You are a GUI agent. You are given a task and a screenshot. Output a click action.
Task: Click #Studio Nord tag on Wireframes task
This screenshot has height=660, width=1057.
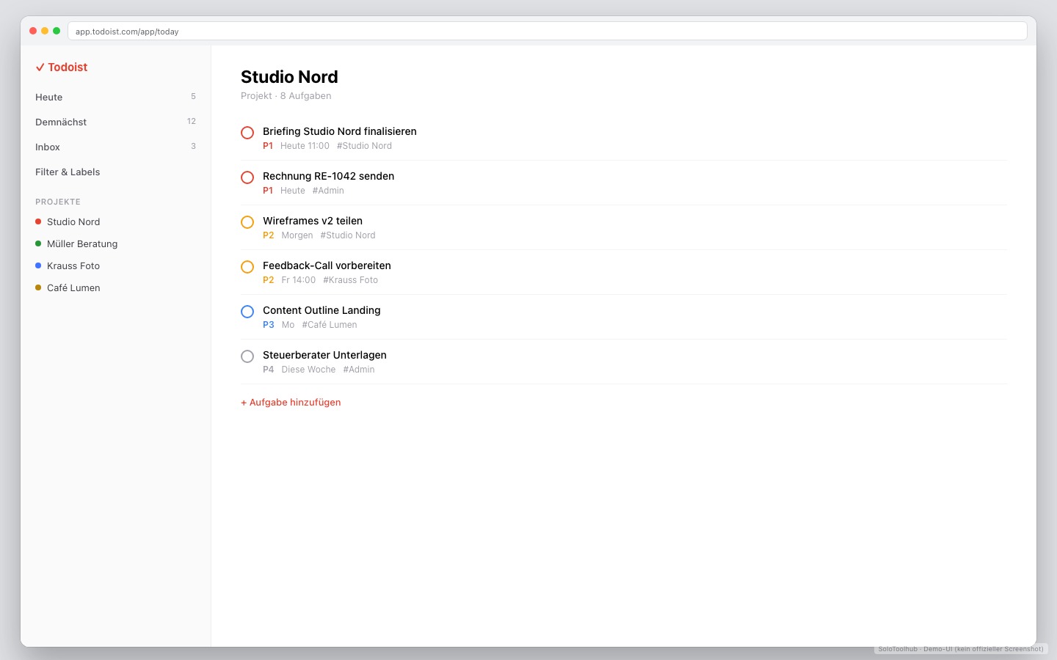point(348,235)
